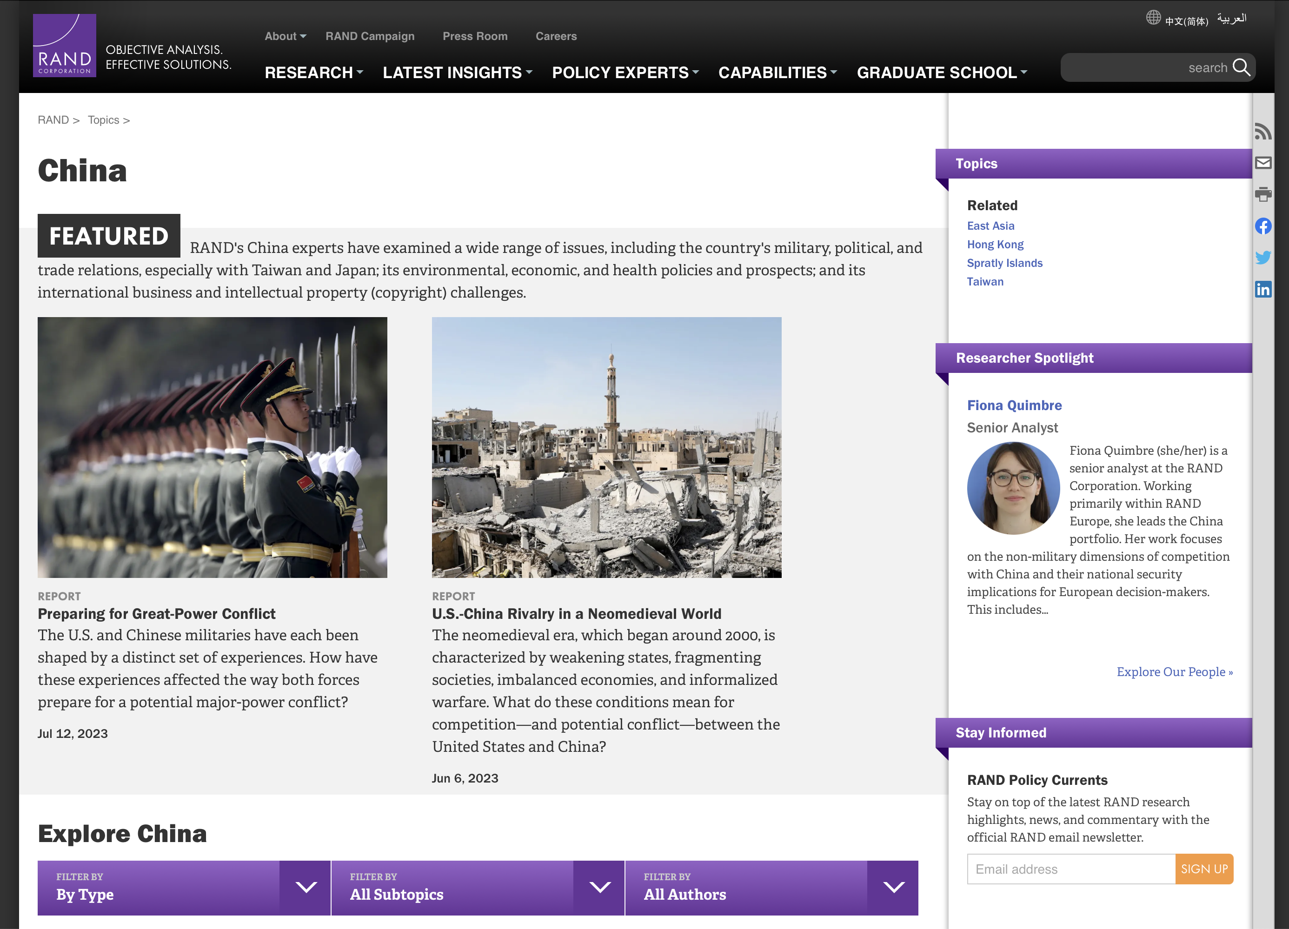
Task: Go to RAND Campaign page
Action: coord(370,36)
